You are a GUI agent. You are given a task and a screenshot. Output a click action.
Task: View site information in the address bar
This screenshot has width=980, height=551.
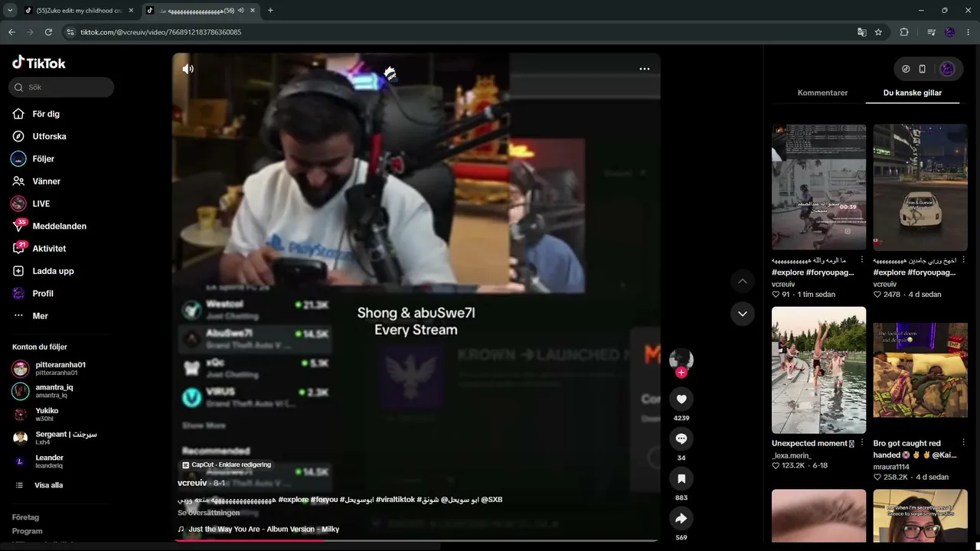click(70, 32)
